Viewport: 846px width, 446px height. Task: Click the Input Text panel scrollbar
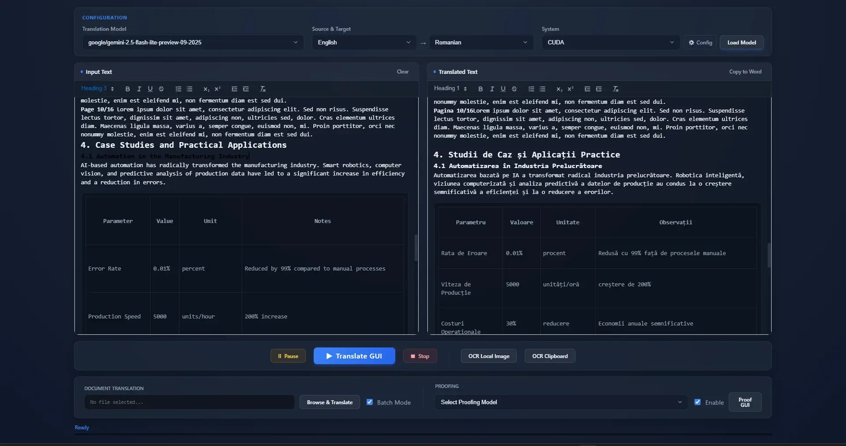(416, 248)
